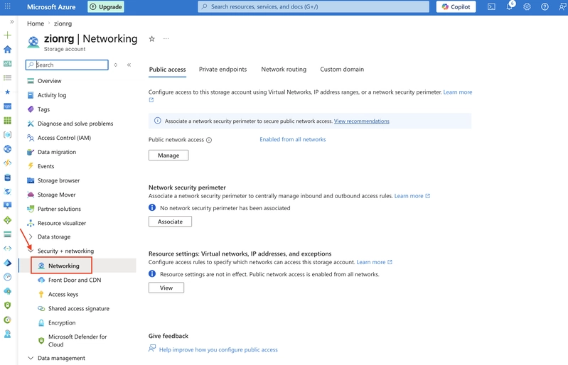Viewport: 568px width, 365px height.
Task: Click the resource menu Search field
Action: point(67,65)
